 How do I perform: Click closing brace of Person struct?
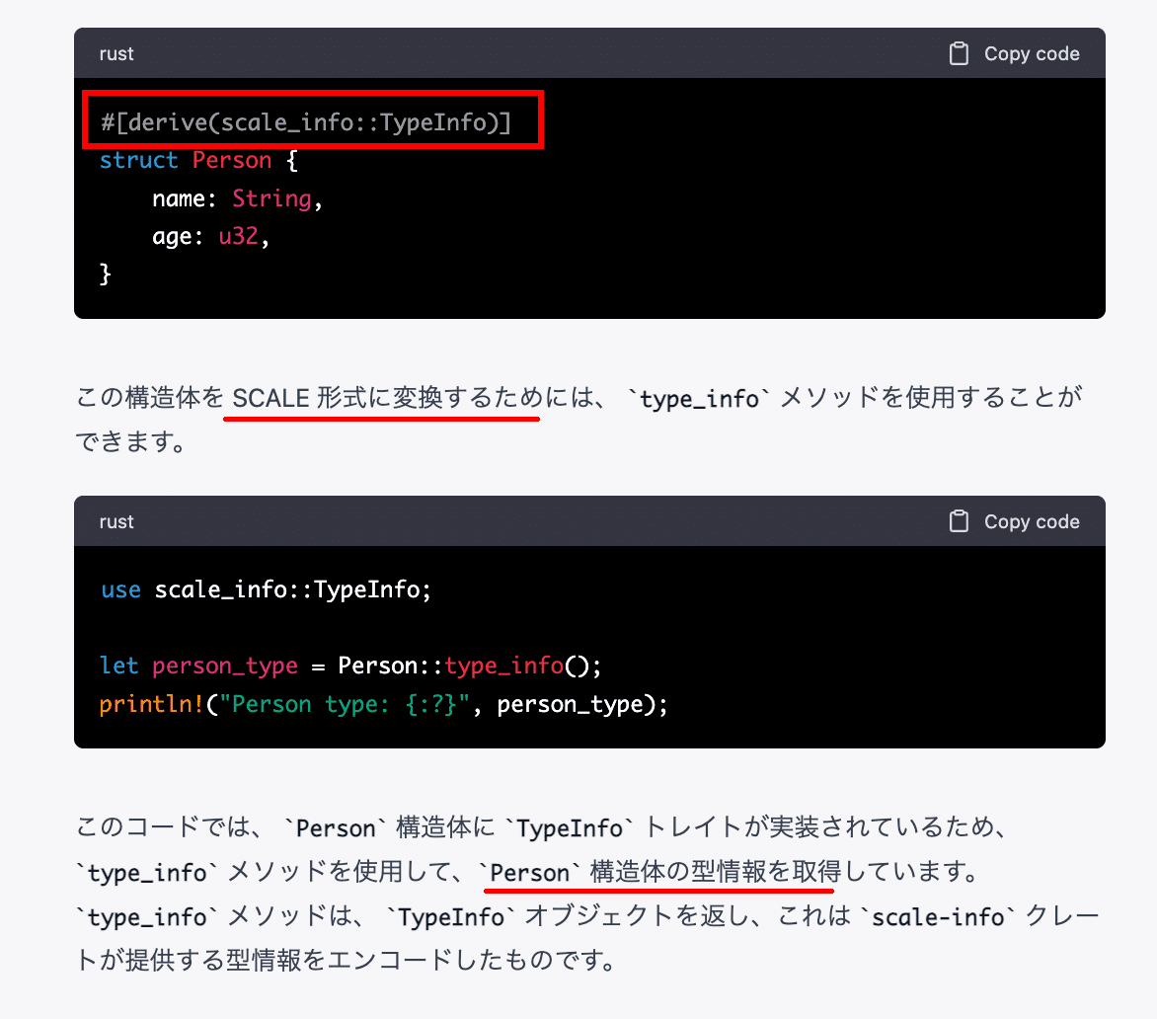(x=106, y=274)
